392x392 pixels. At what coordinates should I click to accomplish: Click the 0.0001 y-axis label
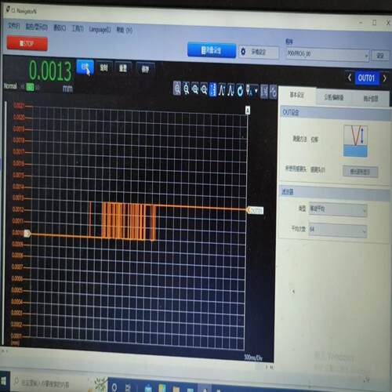point(16,336)
